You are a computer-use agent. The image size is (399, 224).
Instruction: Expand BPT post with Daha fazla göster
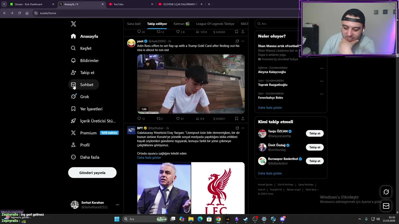tap(149, 158)
